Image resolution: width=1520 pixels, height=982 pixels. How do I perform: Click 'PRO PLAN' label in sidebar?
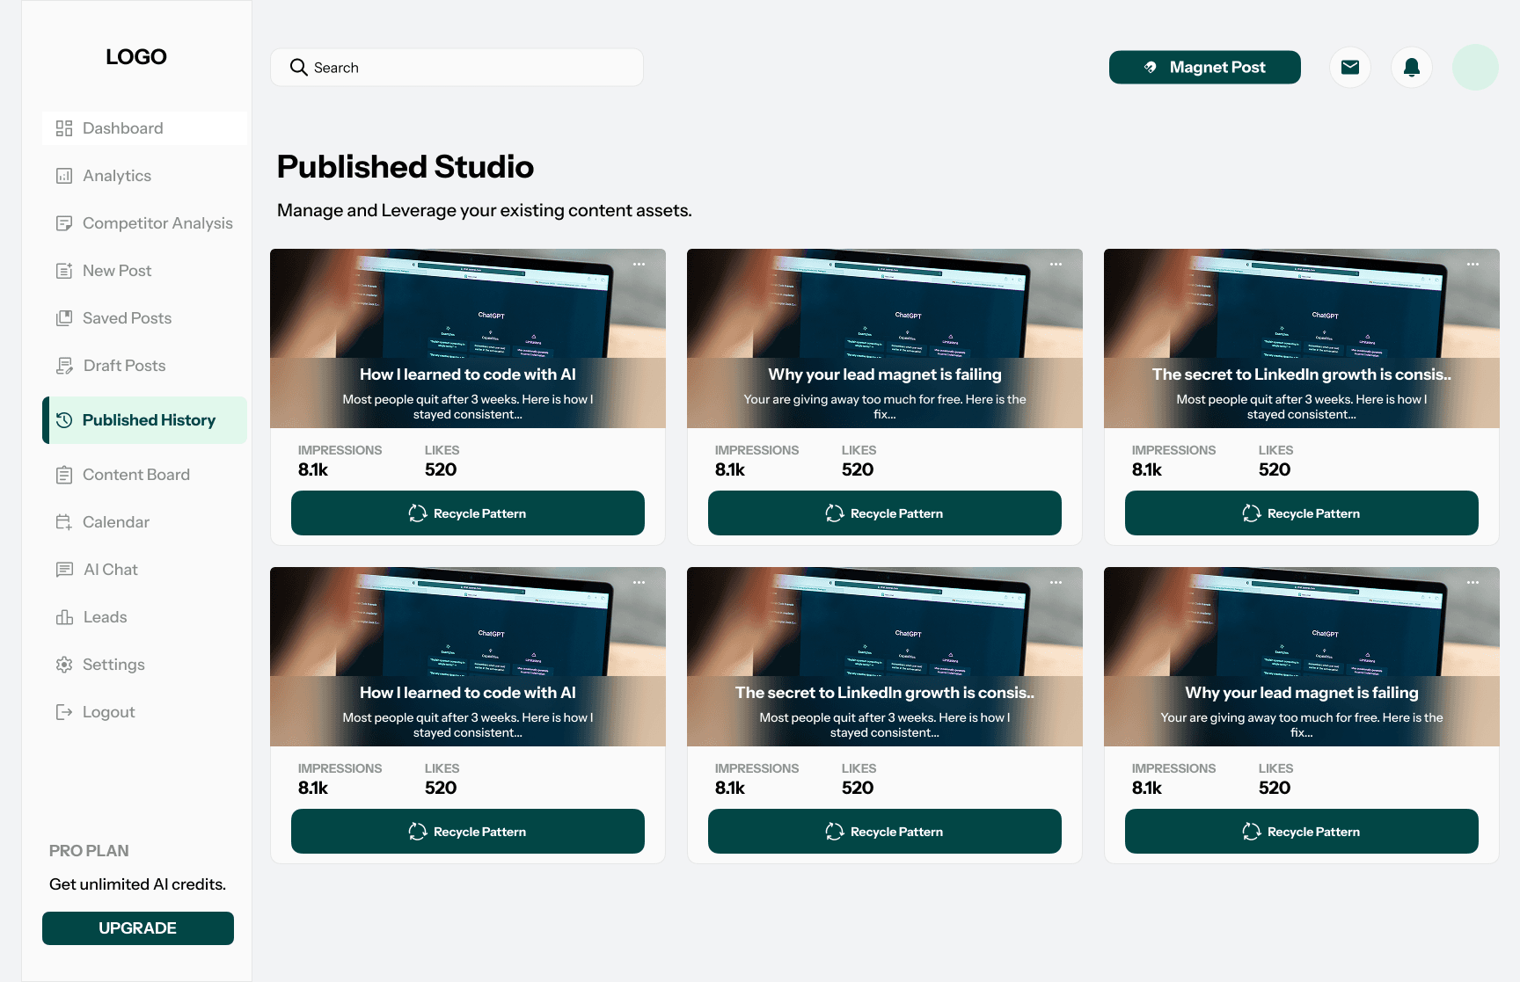coord(89,851)
